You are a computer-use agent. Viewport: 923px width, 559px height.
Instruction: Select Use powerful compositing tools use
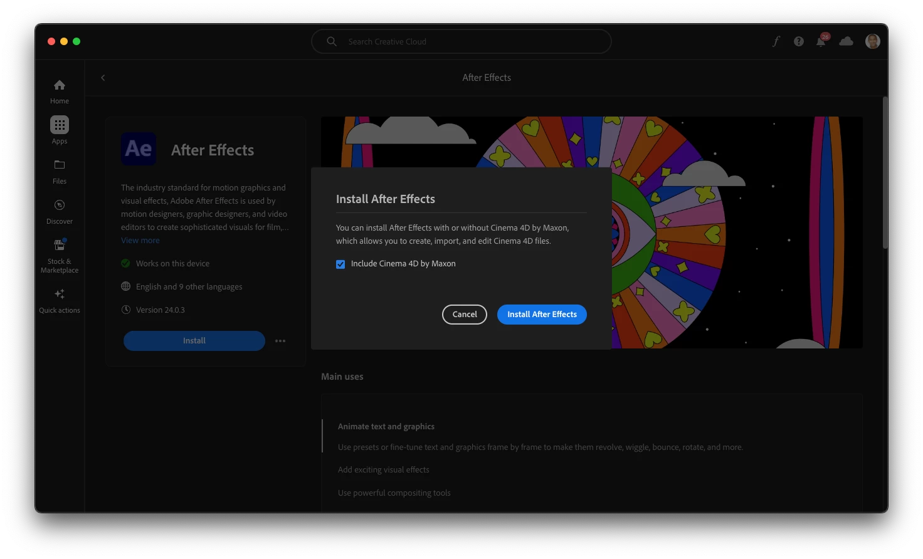(394, 493)
